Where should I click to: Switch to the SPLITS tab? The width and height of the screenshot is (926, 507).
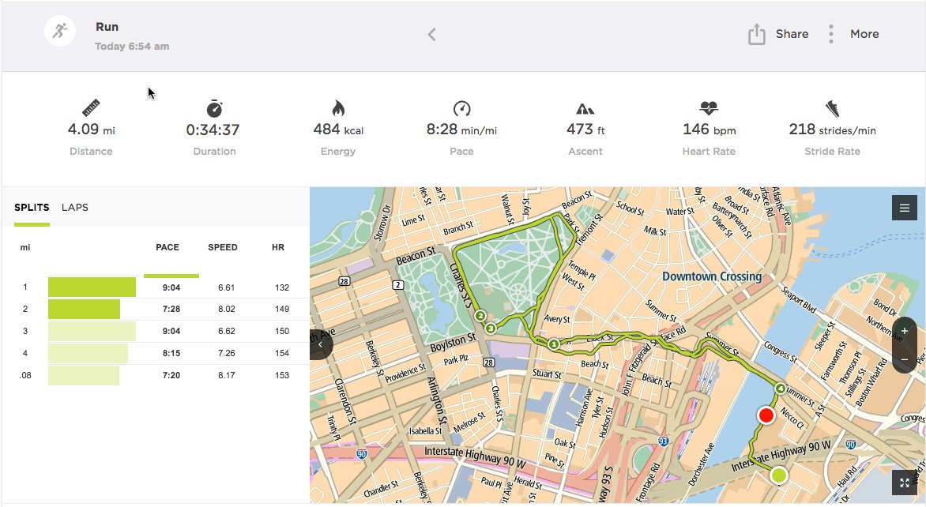coord(32,207)
